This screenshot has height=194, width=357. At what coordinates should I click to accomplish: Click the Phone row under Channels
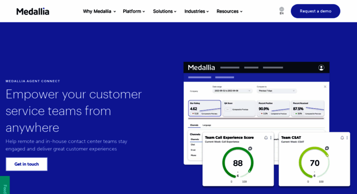point(193,155)
